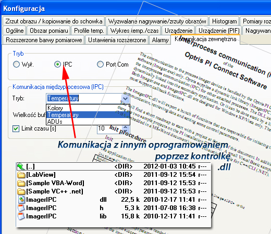
Task: Switch to Ustawienia rozszerzone tab
Action: pos(117,40)
